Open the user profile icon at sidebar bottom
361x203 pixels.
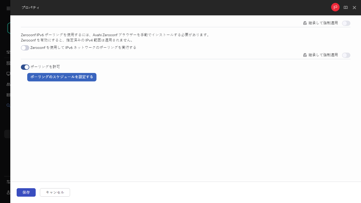click(x=8, y=192)
